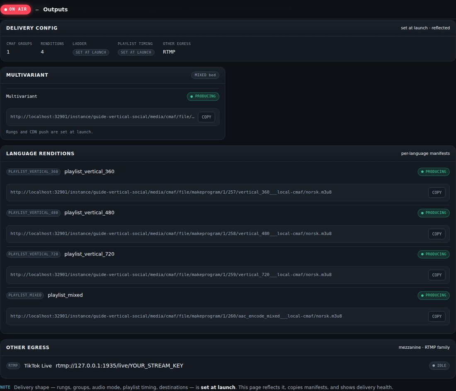This screenshot has width=456, height=391.
Task: Click the MIXED bed tag
Action: coord(205,75)
